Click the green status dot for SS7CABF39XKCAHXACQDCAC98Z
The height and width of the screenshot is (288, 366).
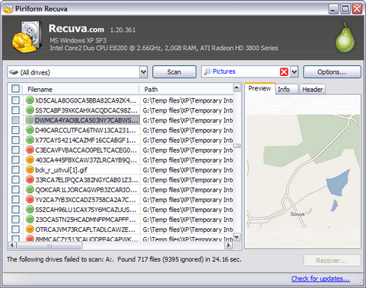[30, 110]
